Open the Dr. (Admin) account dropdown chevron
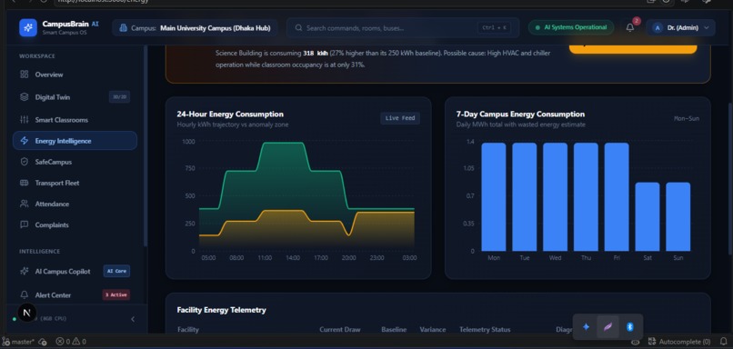 (x=707, y=28)
